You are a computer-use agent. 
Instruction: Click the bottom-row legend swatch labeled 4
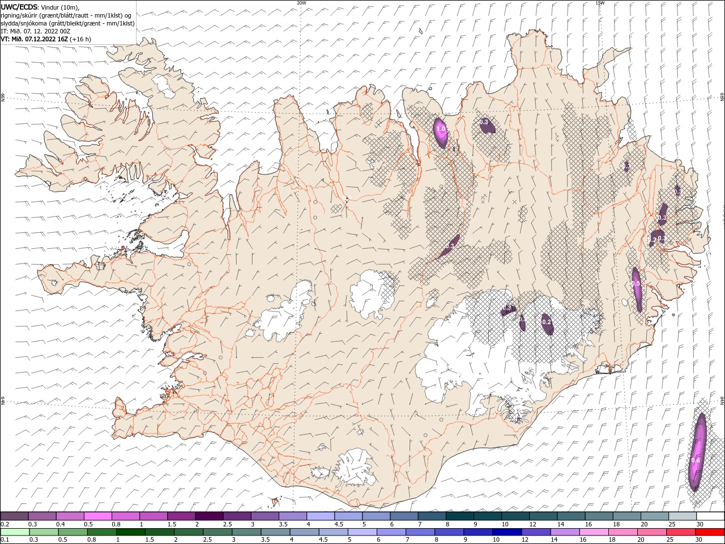pos(304,532)
